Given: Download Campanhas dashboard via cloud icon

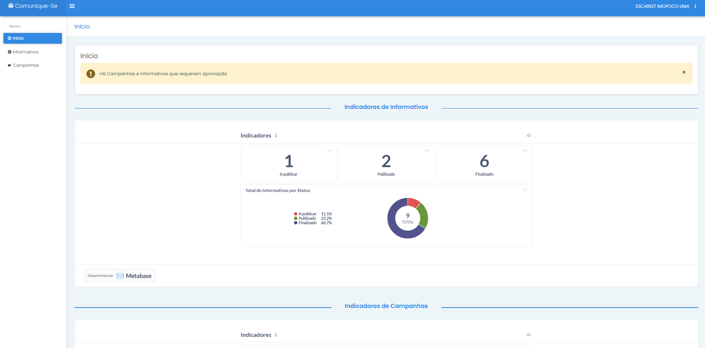Looking at the screenshot, I should 528,335.
